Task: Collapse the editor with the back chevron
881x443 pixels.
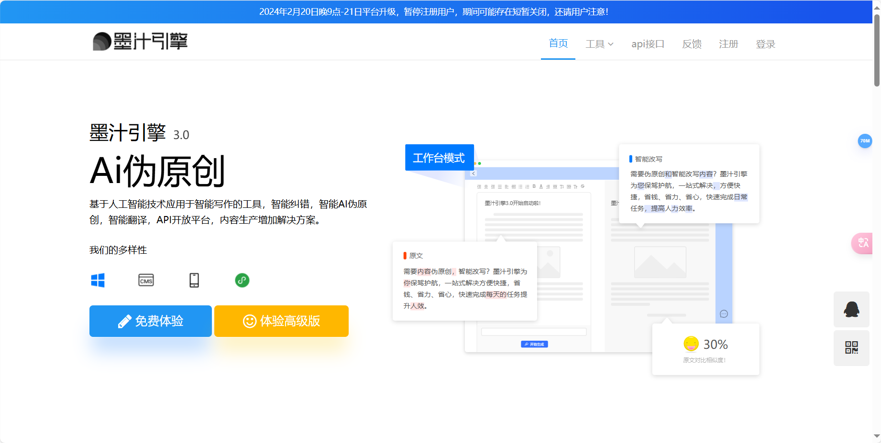Action: [x=474, y=173]
